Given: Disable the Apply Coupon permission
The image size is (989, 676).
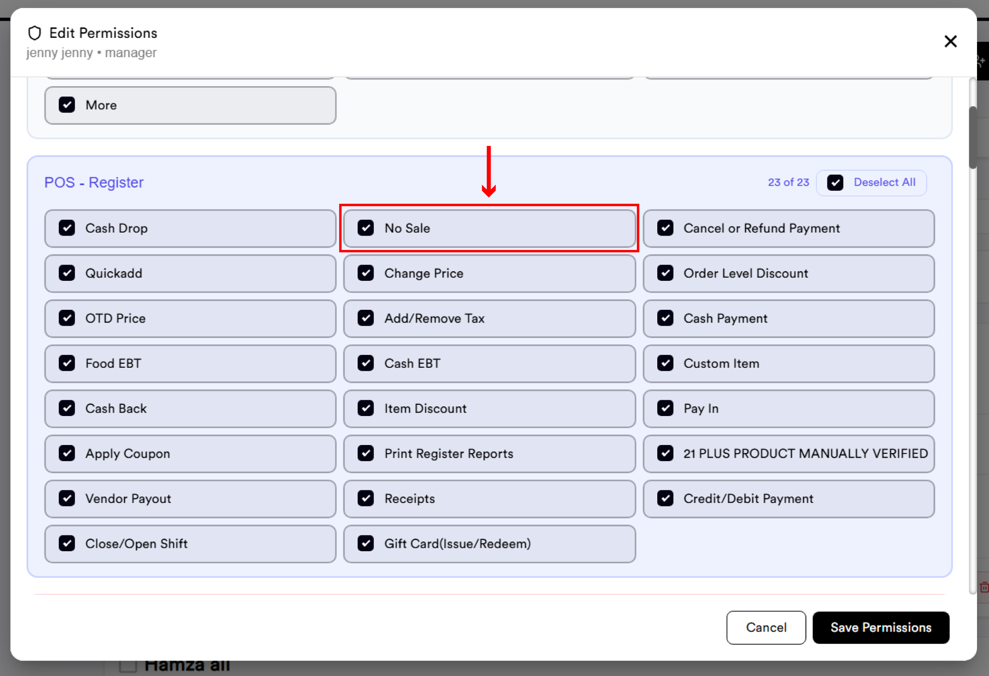Looking at the screenshot, I should 67,453.
